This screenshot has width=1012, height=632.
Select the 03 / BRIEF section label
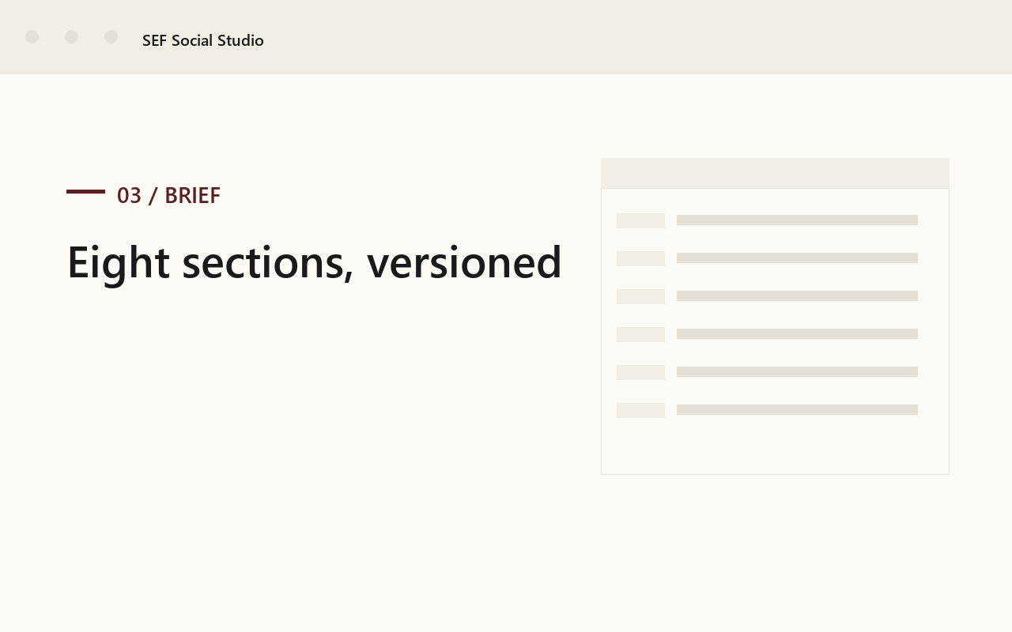[168, 195]
